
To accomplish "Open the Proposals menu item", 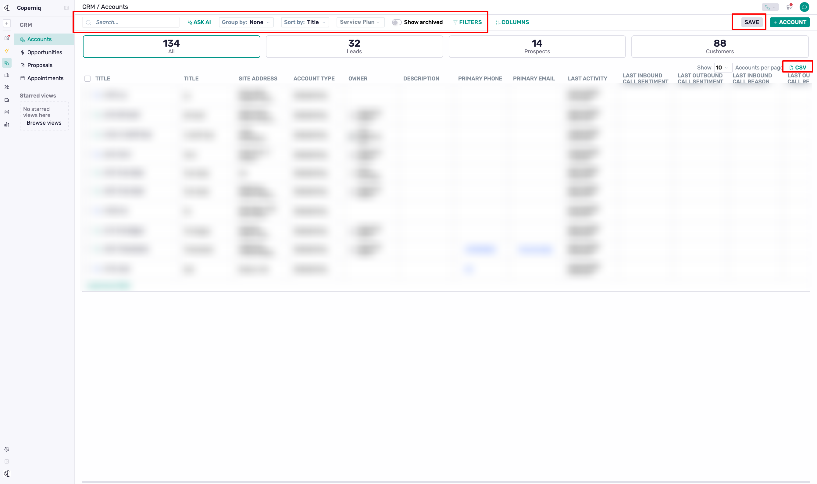I will 44,65.
